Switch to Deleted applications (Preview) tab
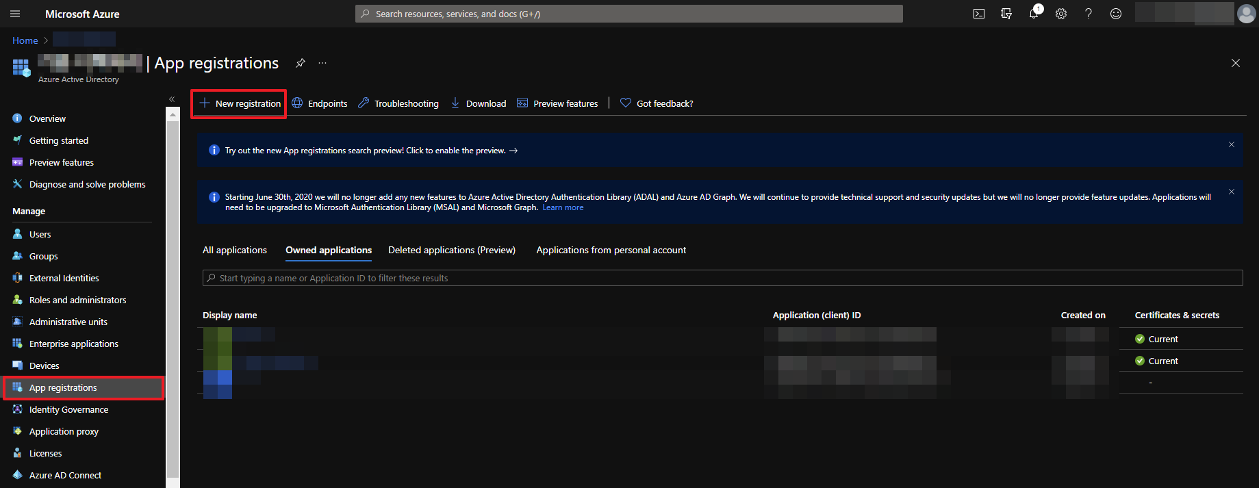This screenshot has height=488, width=1259. click(452, 251)
